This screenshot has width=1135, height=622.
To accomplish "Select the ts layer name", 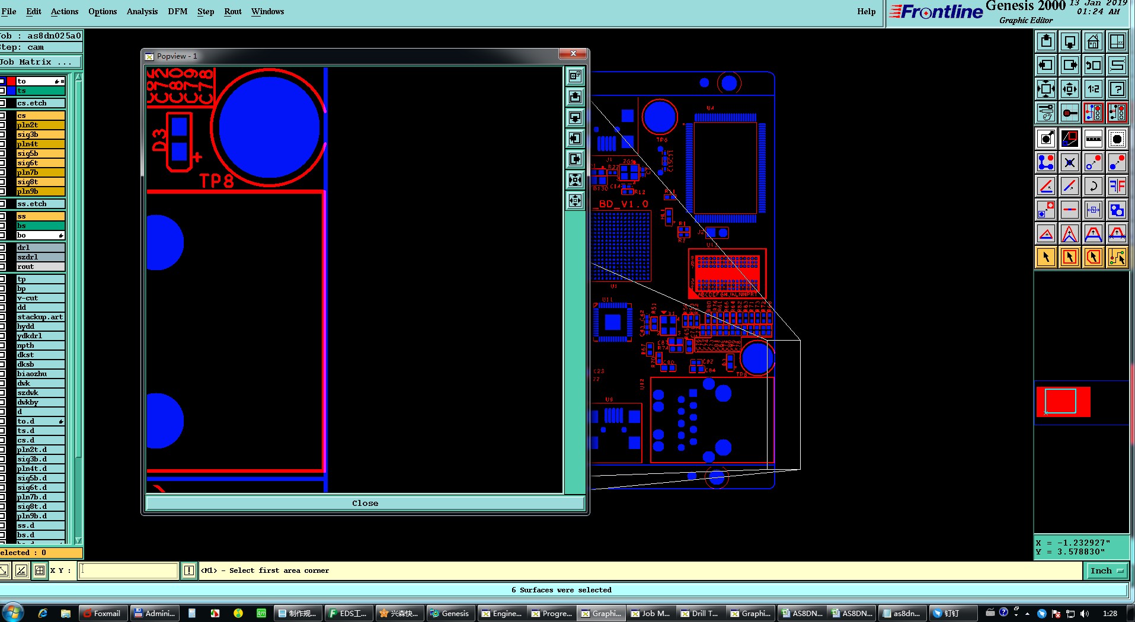I will point(40,91).
